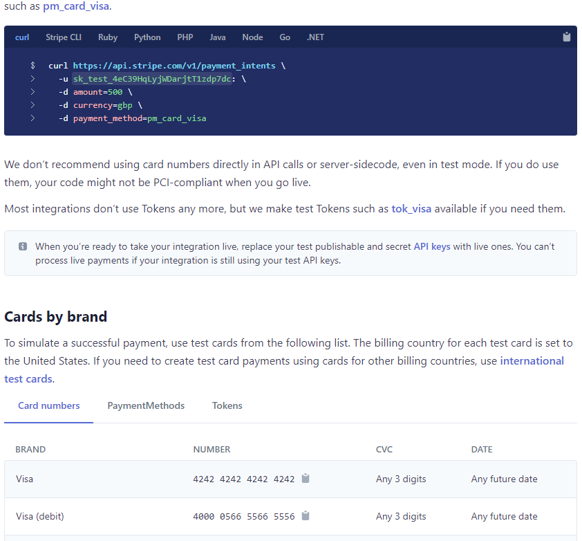Click Any 3 digits in Visa row

(x=401, y=479)
